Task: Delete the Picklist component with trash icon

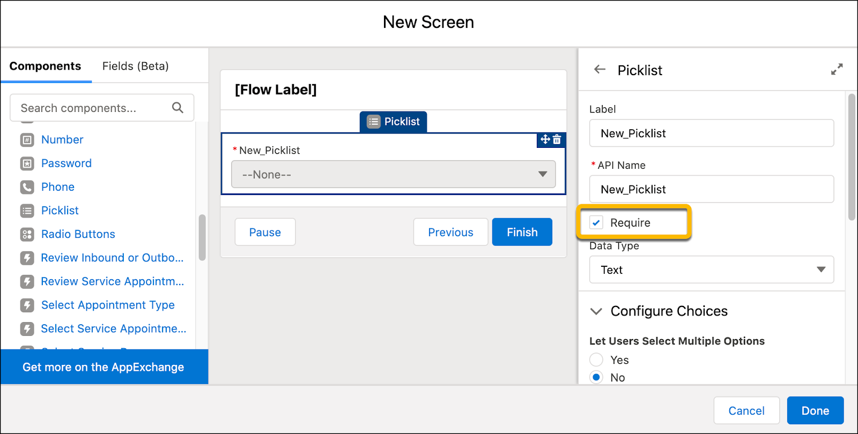Action: [557, 139]
